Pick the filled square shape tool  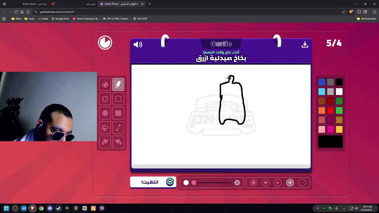click(x=118, y=113)
